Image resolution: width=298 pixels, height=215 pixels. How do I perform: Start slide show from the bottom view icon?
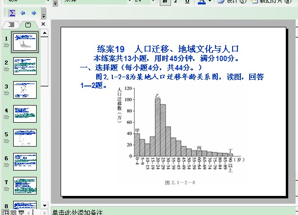coord(21,213)
